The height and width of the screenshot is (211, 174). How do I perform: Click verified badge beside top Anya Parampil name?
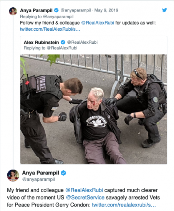(56, 10)
